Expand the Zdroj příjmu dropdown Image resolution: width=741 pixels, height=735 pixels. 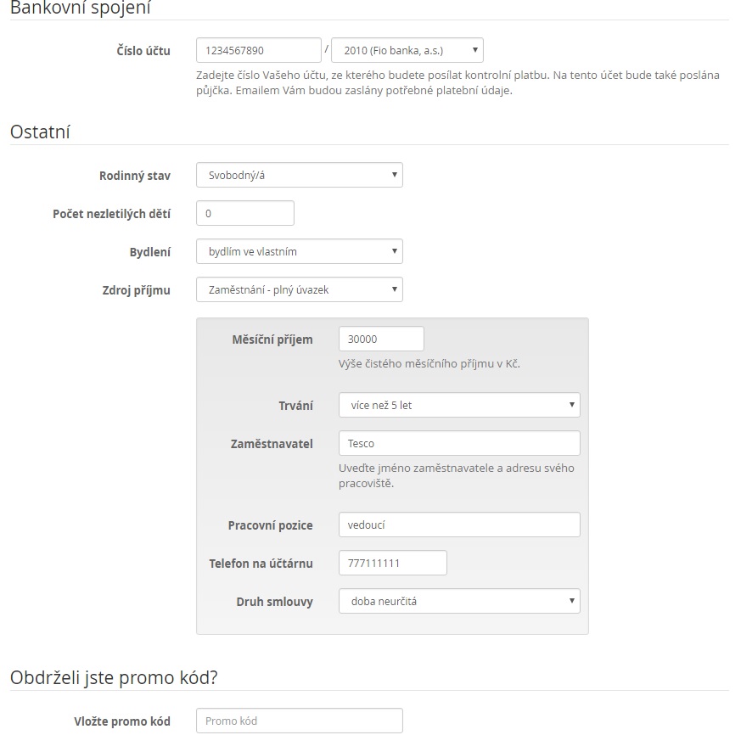(299, 289)
